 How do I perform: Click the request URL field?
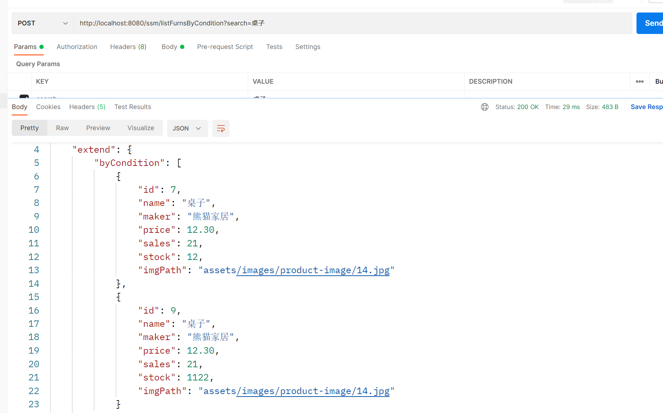coord(353,23)
